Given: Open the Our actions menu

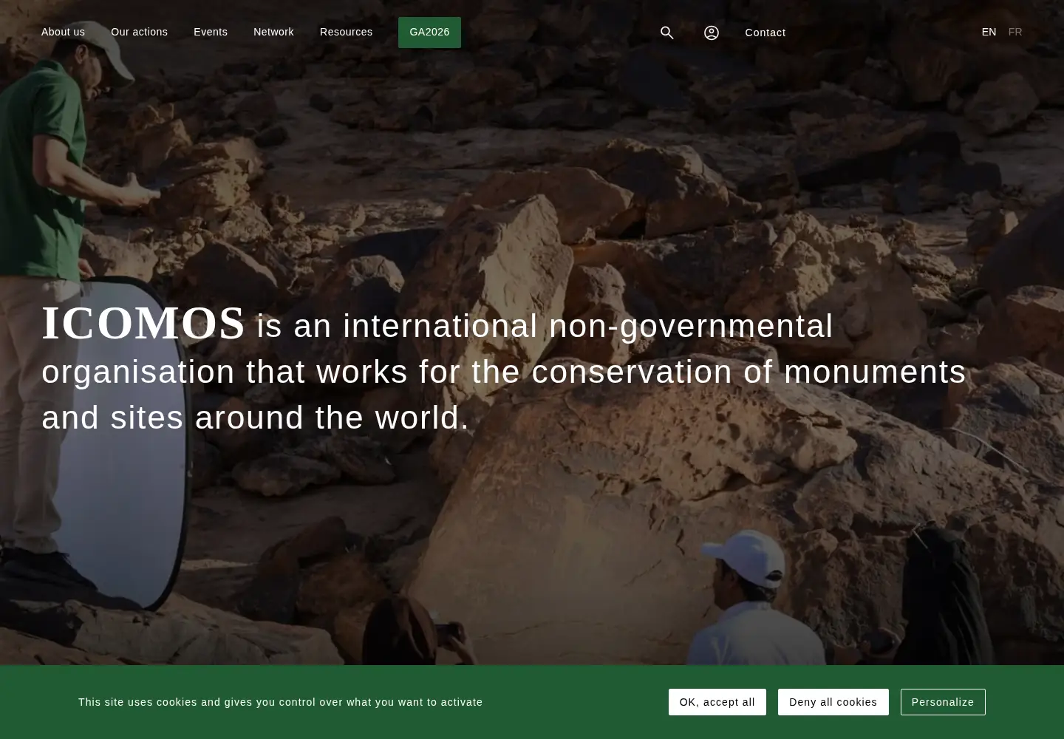Looking at the screenshot, I should pos(139,32).
